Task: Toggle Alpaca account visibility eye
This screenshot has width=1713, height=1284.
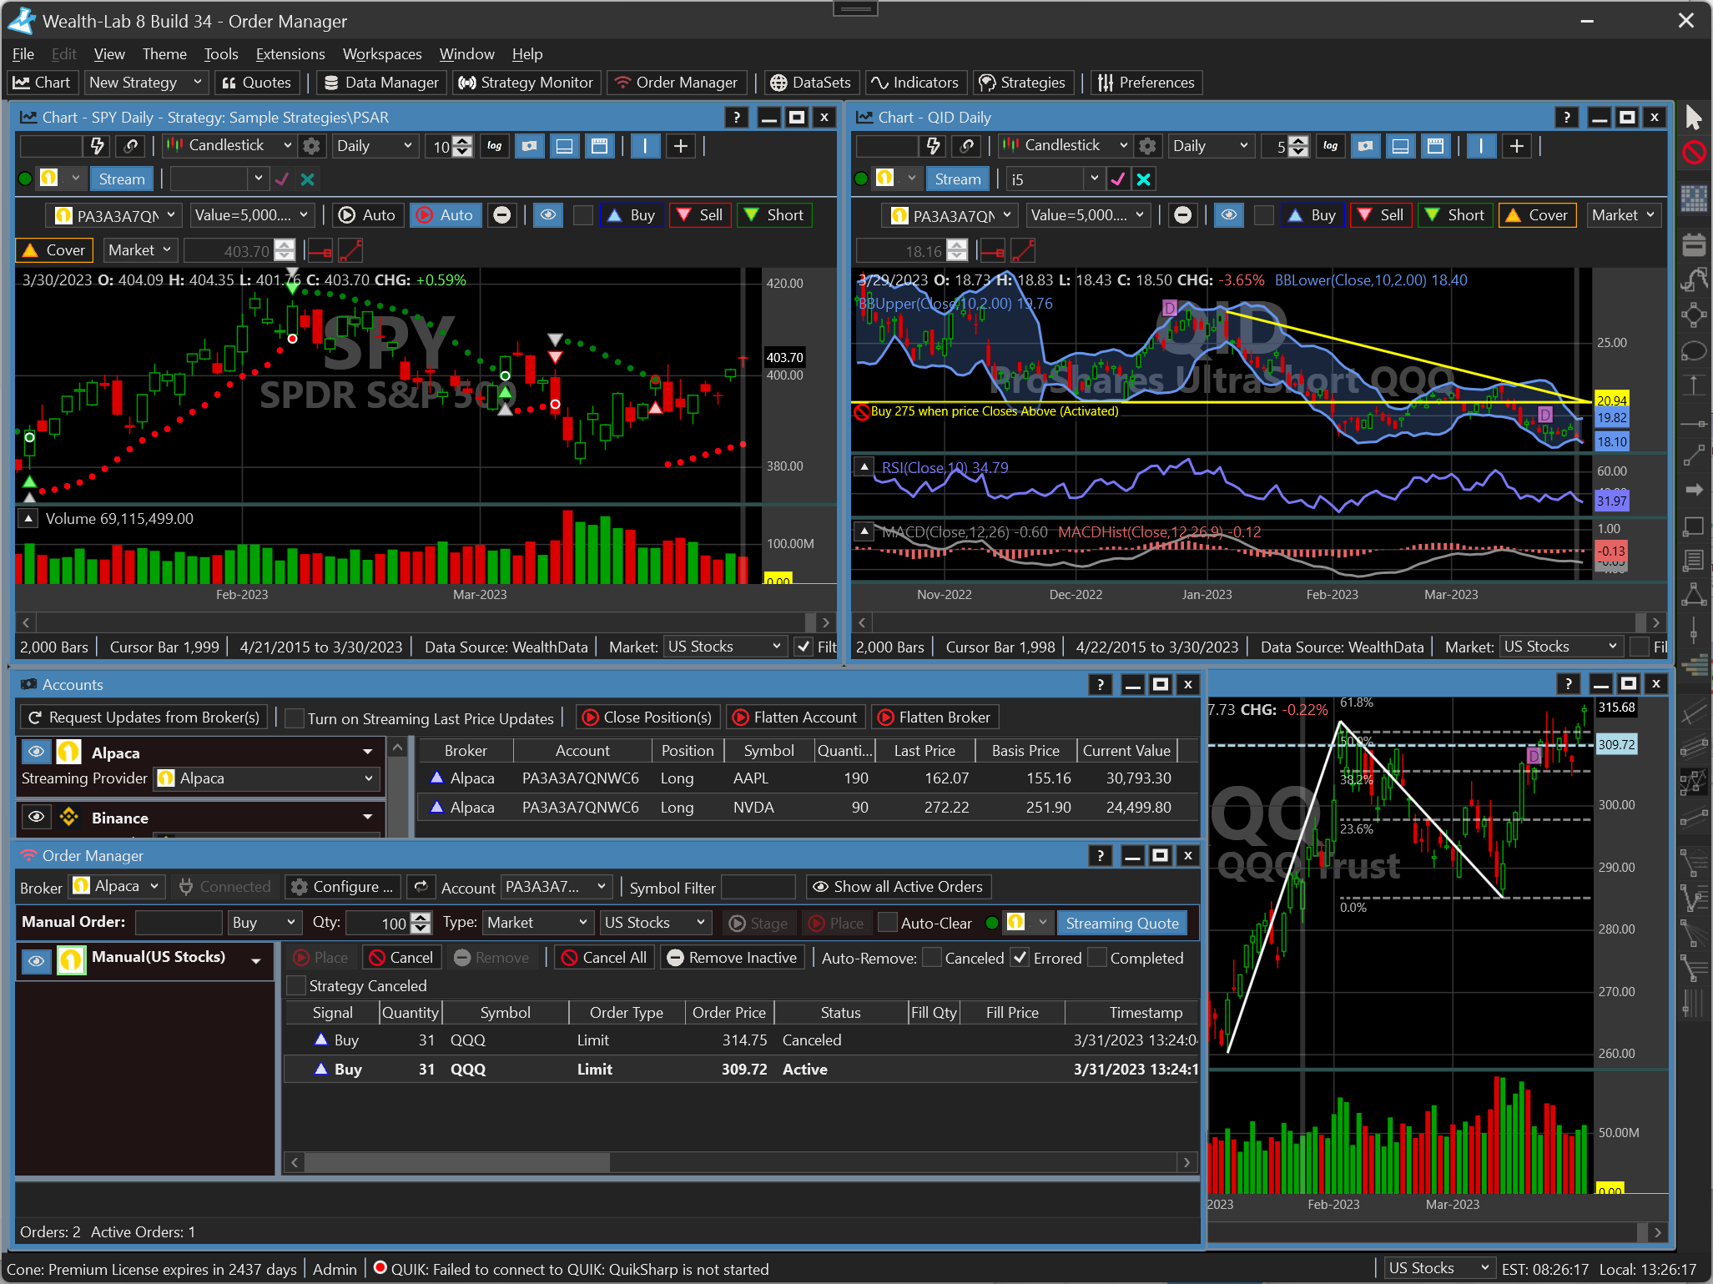Action: point(36,753)
